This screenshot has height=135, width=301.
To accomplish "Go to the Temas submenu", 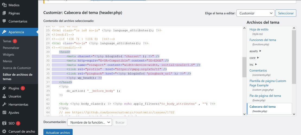I will (x=7, y=41).
